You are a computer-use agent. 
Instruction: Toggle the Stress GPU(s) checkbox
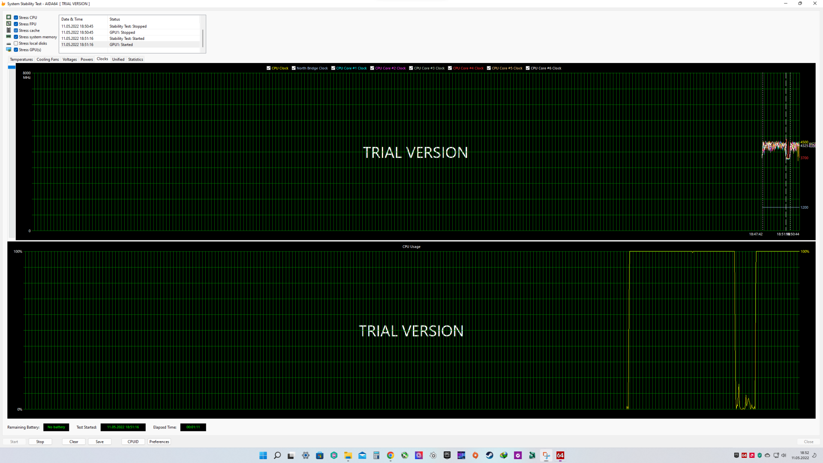pyautogui.click(x=16, y=50)
